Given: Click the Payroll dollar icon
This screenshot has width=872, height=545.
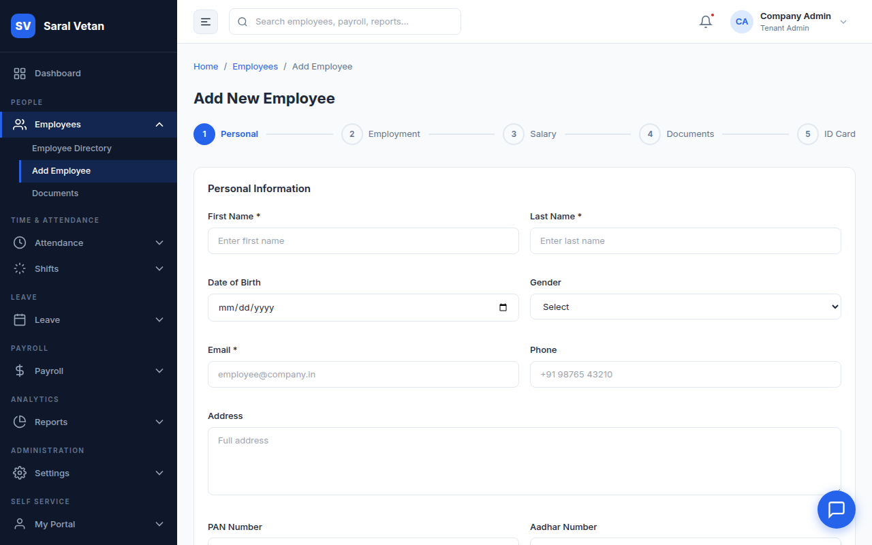Looking at the screenshot, I should click(20, 371).
